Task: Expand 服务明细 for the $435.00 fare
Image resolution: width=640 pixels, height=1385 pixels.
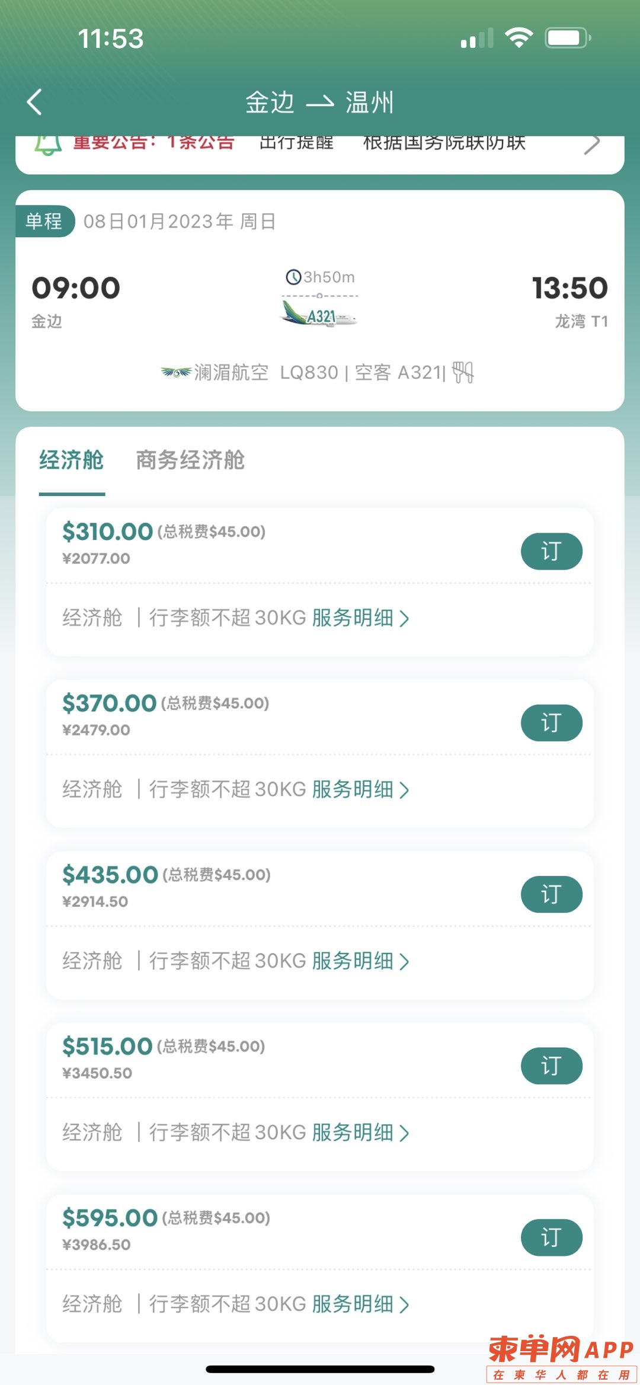Action: [360, 961]
